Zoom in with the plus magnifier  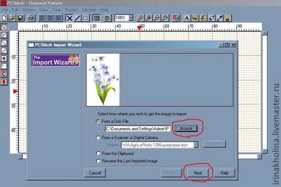149,18
